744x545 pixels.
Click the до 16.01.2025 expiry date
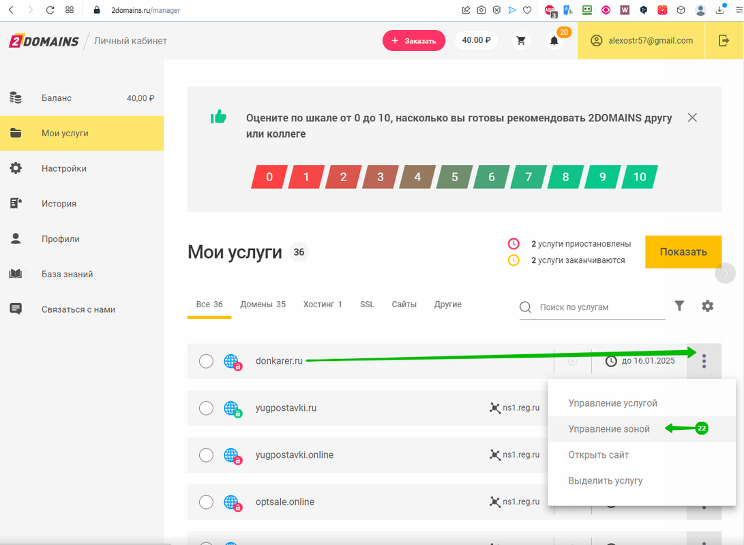(648, 361)
